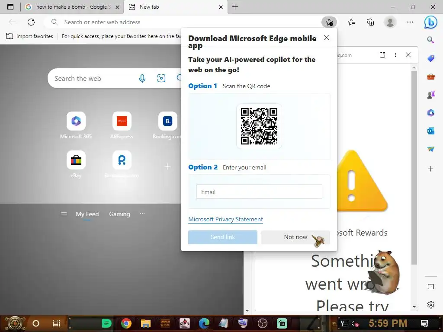Open side panel in new tab icon
The width and height of the screenshot is (443, 332).
382,55
